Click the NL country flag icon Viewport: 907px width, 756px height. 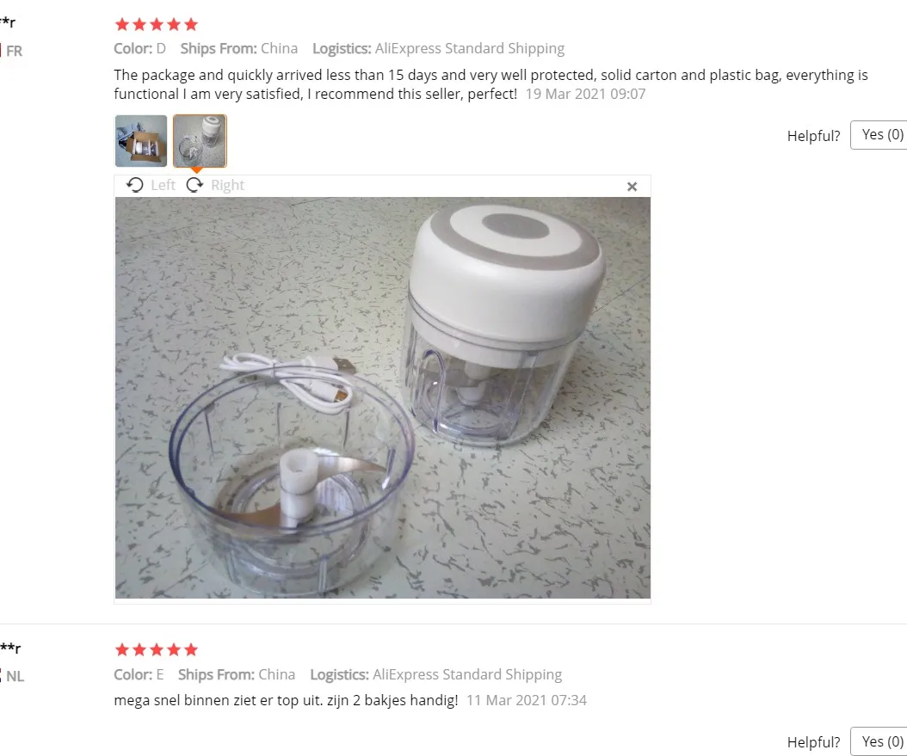(x=1, y=676)
